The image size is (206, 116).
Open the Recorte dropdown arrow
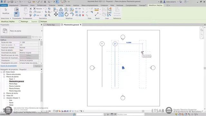(x=43, y=9)
